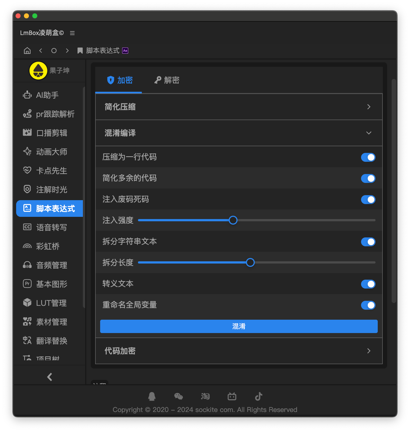Toggle 拆分字符串文本 switch
This screenshot has height=432, width=410.
pyautogui.click(x=368, y=242)
